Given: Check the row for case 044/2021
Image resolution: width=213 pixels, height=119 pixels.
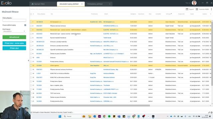Looking at the screenshot, I should pyautogui.click(x=31, y=26).
